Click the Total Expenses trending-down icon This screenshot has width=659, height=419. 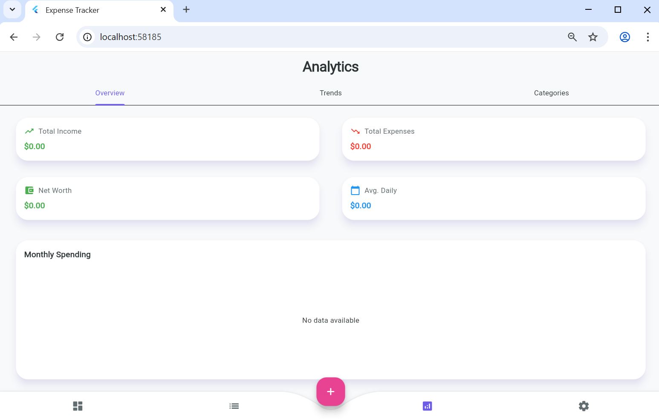(356, 131)
